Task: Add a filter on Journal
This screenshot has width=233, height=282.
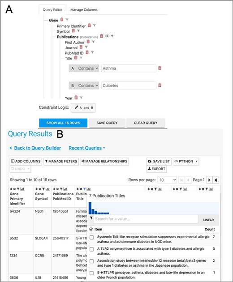Action: click(x=86, y=47)
